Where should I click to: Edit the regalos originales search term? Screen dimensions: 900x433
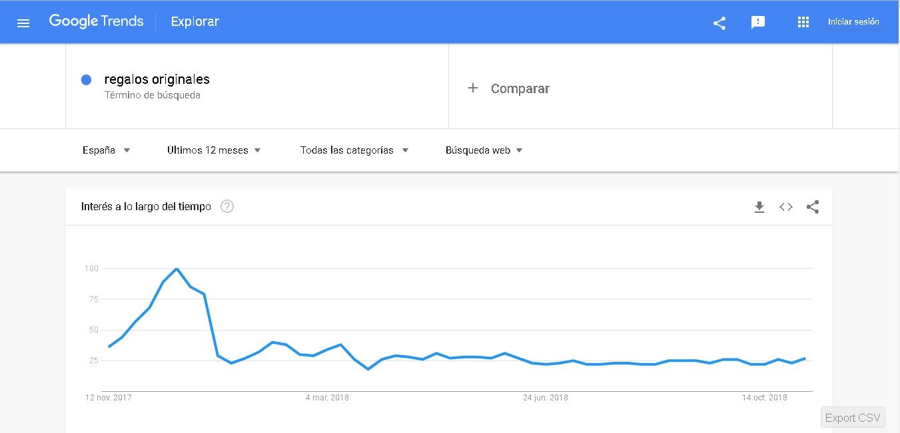[157, 79]
